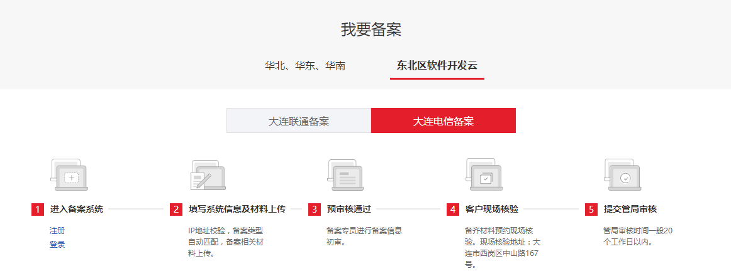Click the 我要备案 page title
This screenshot has height=276, width=731.
pyautogui.click(x=371, y=29)
